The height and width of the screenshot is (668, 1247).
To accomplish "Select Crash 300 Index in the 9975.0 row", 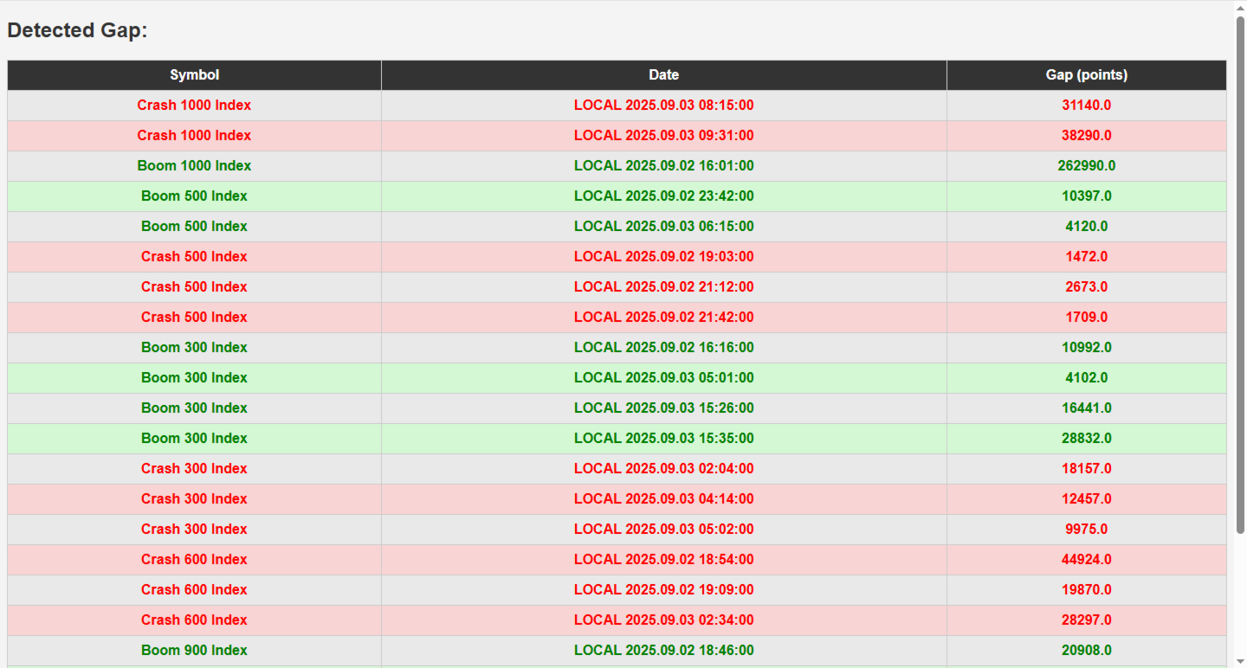I will pos(194,530).
